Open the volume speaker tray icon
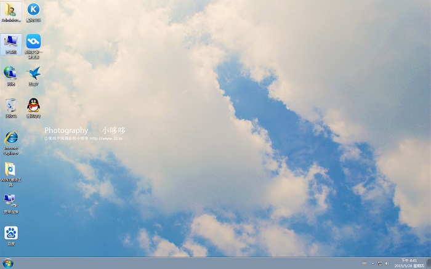This screenshot has width=431, height=269. (387, 263)
